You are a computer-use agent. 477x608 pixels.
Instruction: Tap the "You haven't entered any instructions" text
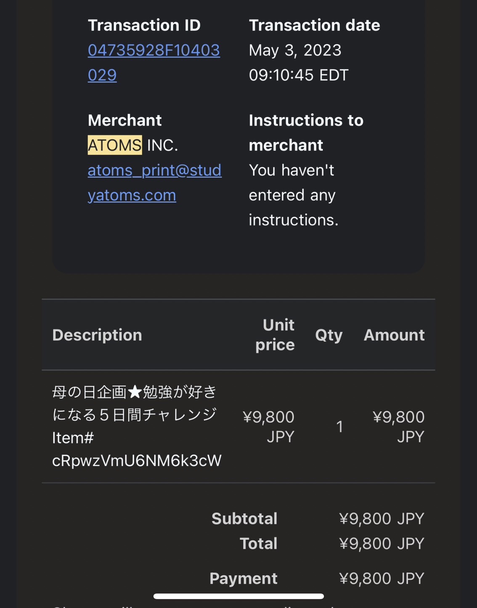[x=293, y=195]
